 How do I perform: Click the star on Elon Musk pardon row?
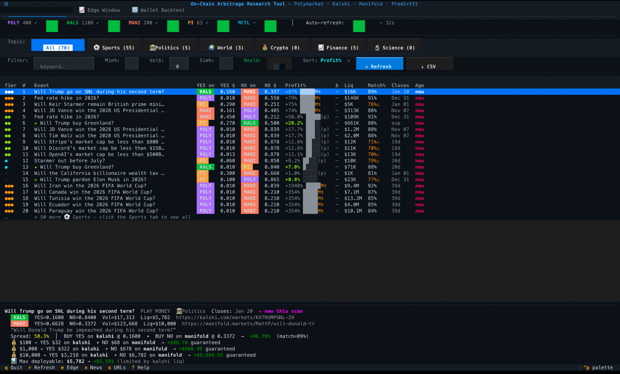(36, 180)
